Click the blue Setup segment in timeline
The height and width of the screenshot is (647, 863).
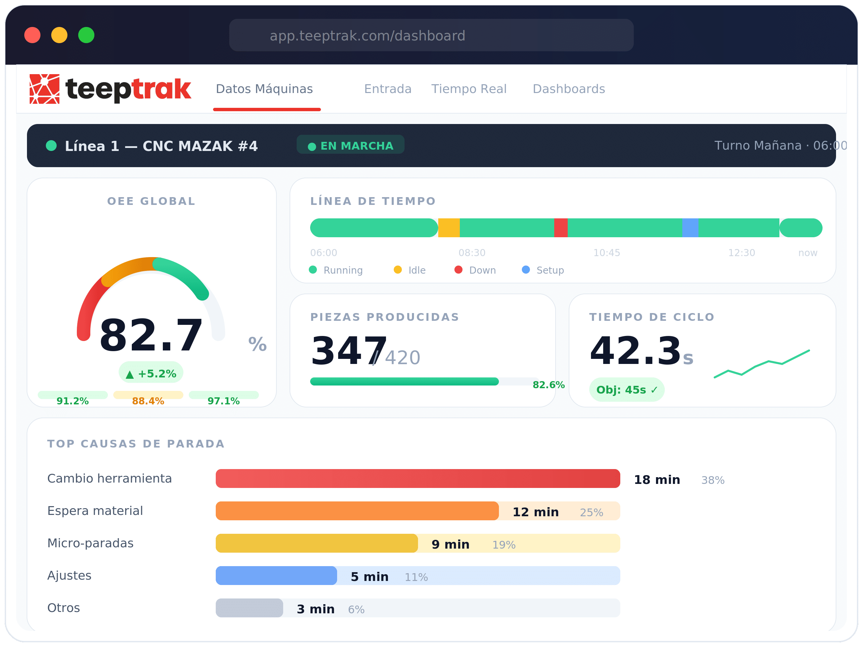pos(690,228)
